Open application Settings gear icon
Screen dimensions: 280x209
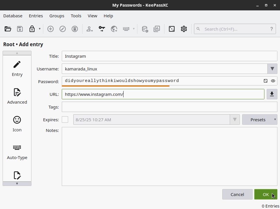coord(184,29)
